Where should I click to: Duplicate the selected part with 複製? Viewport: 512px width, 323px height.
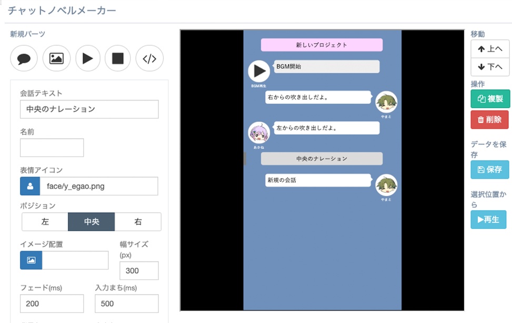pyautogui.click(x=489, y=99)
